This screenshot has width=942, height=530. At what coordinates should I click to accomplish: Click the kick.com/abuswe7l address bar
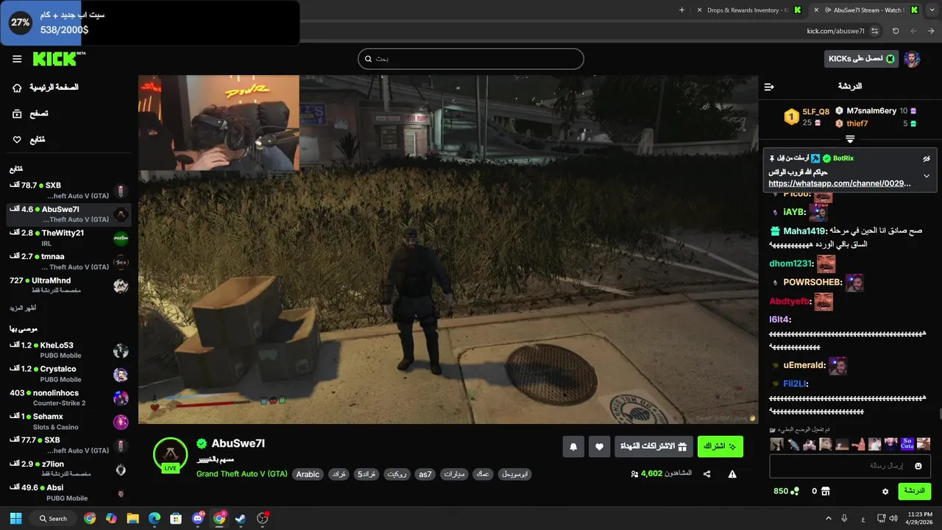(835, 31)
